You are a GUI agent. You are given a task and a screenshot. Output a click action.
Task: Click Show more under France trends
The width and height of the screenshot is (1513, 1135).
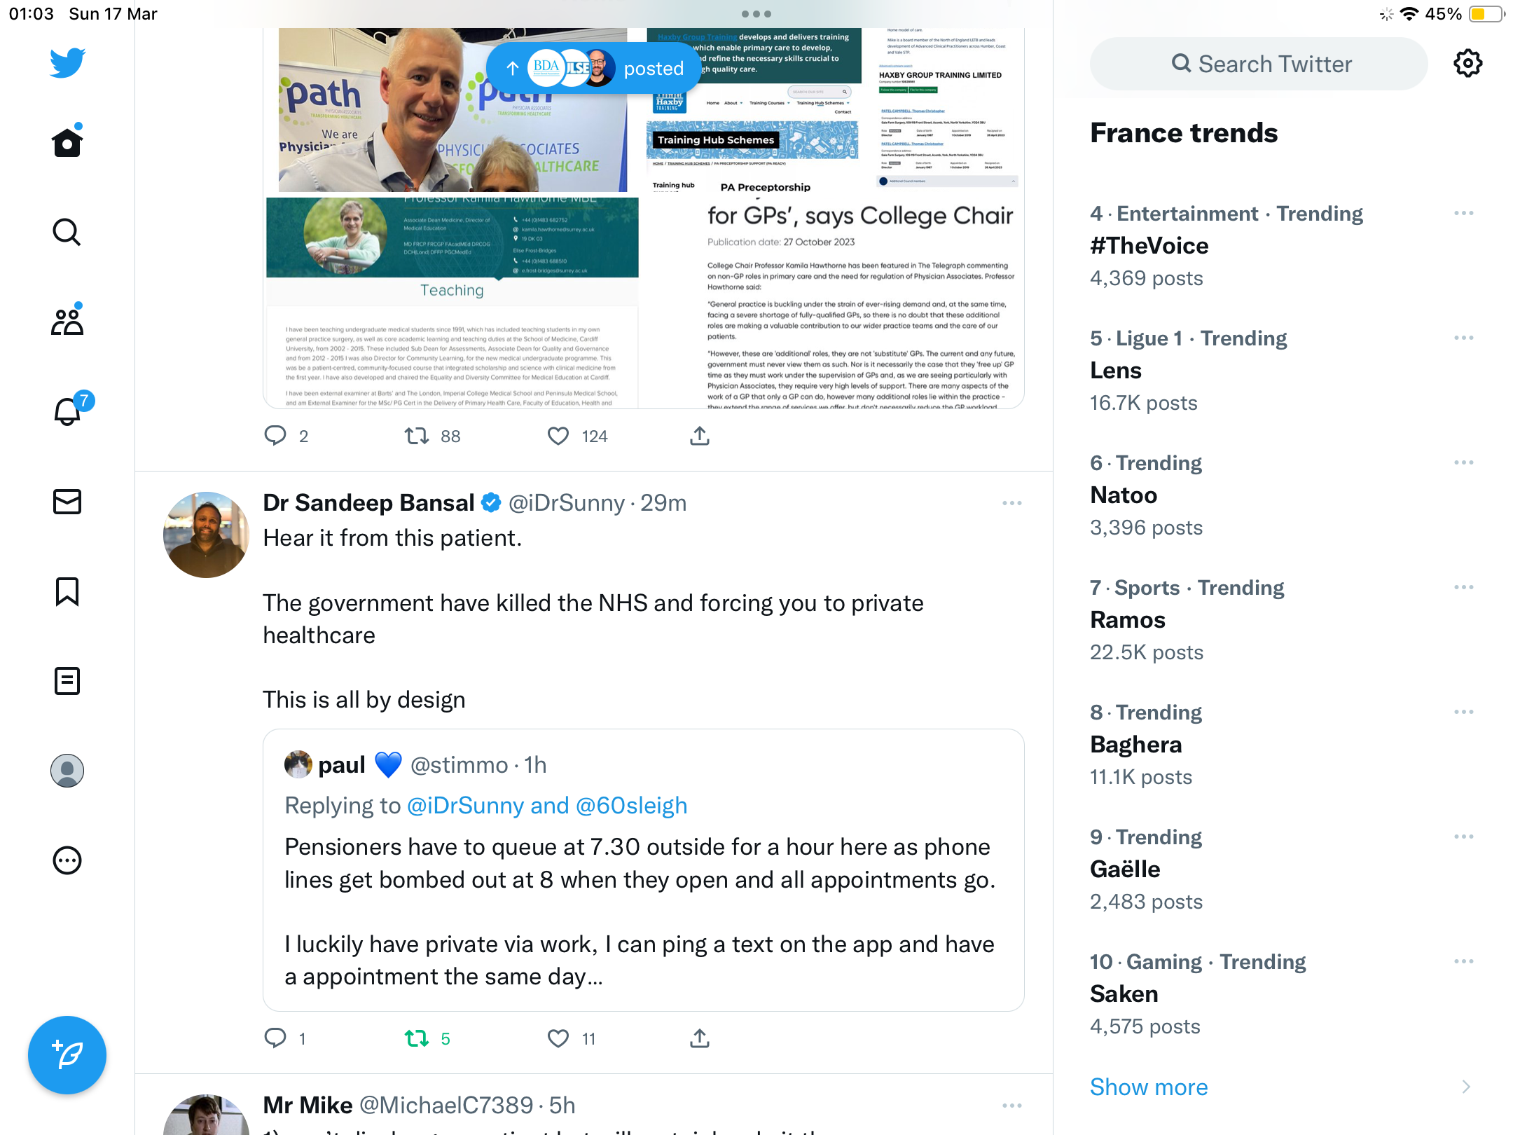tap(1149, 1087)
